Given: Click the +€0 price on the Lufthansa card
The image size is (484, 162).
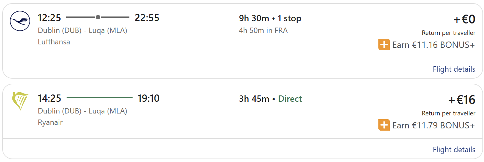Looking at the screenshot, I should point(464,20).
